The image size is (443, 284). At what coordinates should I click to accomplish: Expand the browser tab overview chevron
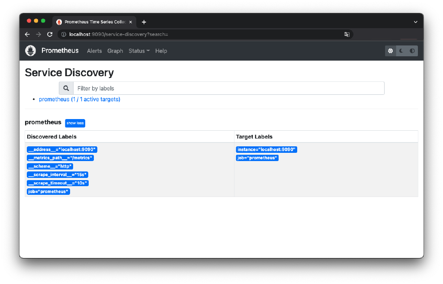pos(415,22)
